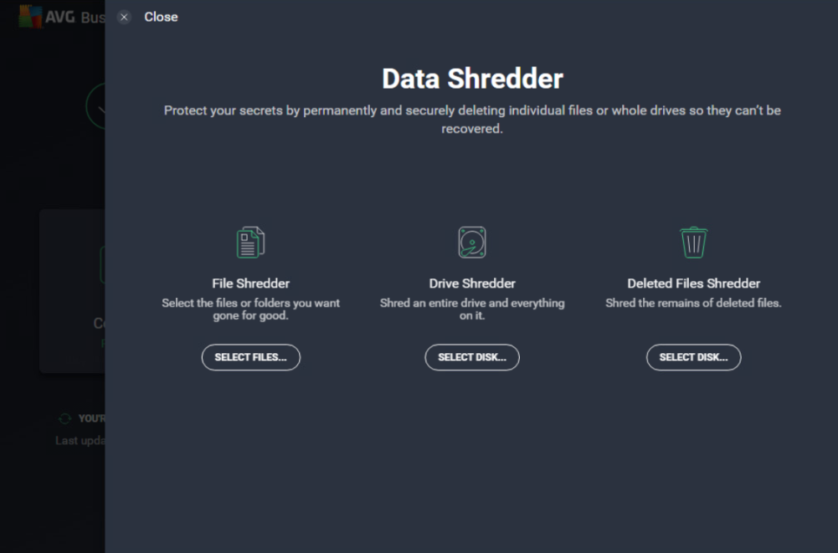838x553 pixels.
Task: Click the SELECT FILES button
Action: coord(250,357)
